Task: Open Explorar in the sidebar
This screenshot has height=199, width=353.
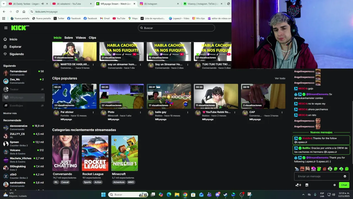Action: click(15, 47)
